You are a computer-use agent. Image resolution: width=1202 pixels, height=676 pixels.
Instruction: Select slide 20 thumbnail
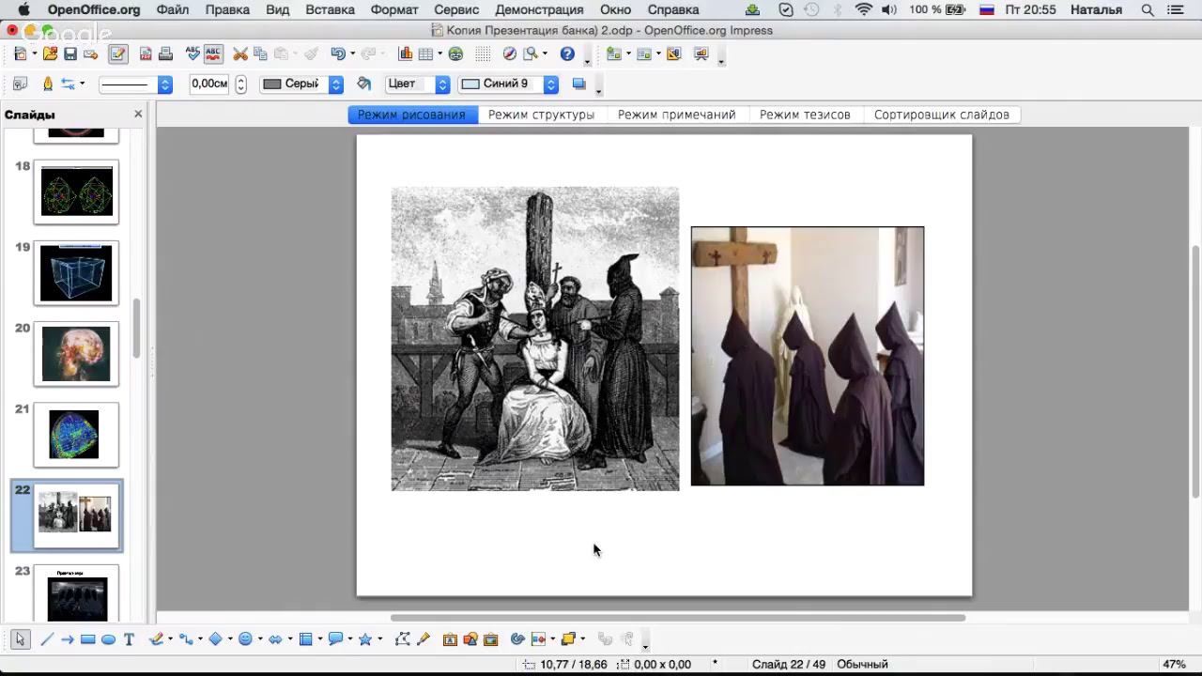[76, 354]
